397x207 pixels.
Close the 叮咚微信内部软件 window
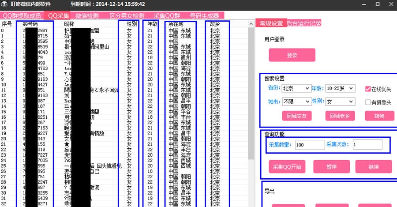pyautogui.click(x=391, y=4)
